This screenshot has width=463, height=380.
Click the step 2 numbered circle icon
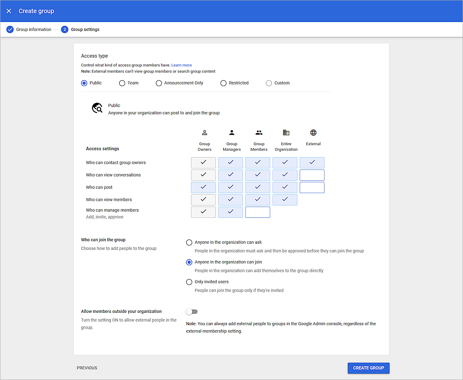[x=64, y=29]
